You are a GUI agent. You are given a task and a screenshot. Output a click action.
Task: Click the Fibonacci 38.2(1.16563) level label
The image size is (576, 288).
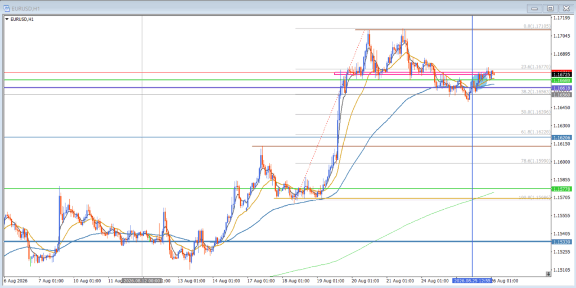(x=535, y=92)
